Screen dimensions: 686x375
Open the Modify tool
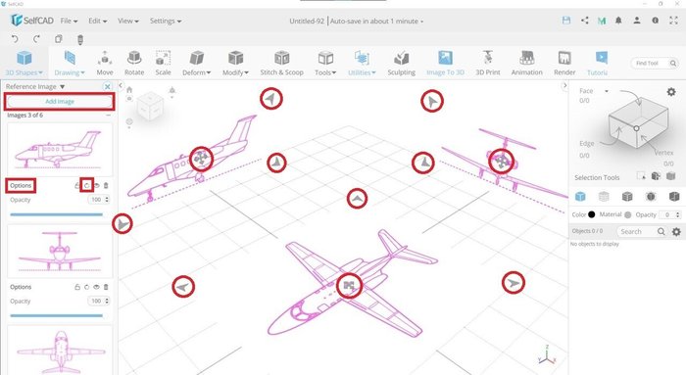(x=235, y=64)
